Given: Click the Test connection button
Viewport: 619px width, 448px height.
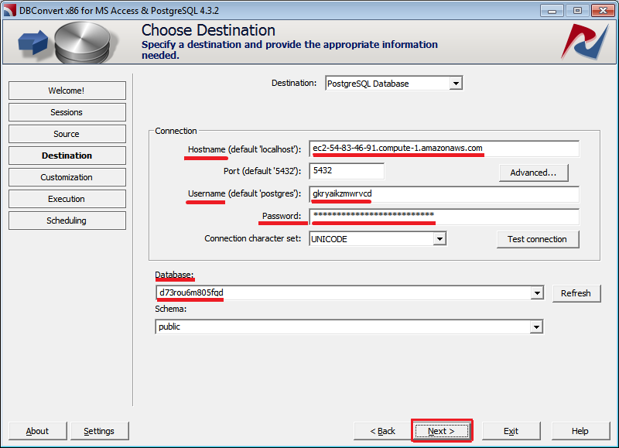Looking at the screenshot, I should coord(538,240).
